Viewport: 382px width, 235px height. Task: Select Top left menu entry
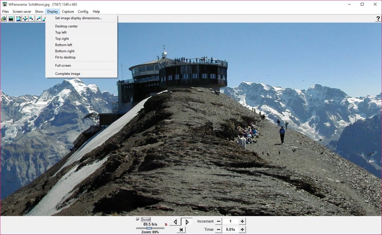click(81, 32)
